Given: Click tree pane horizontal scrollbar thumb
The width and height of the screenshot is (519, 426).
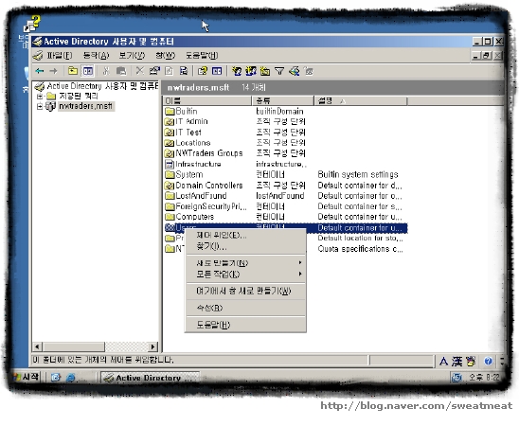Looking at the screenshot, I should pos(74,346).
